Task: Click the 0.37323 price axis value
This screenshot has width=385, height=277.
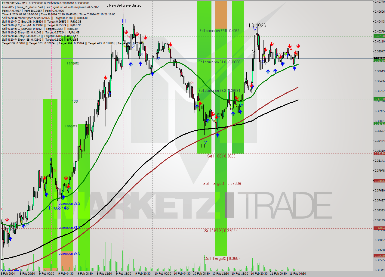Action: pos(380,210)
